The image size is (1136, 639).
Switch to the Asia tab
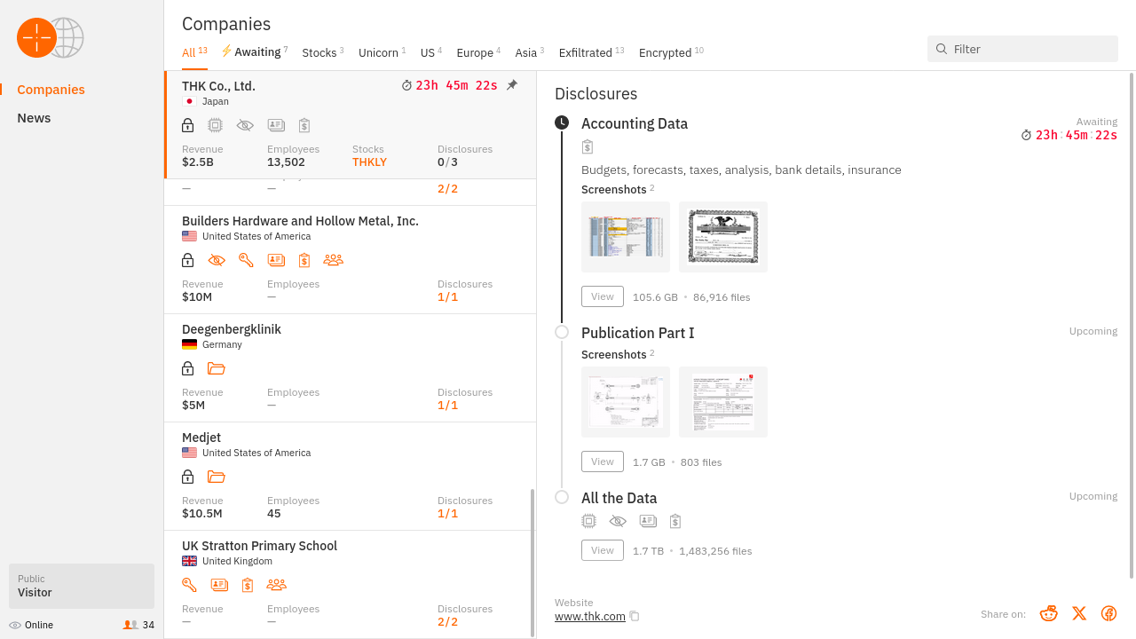[x=530, y=52]
